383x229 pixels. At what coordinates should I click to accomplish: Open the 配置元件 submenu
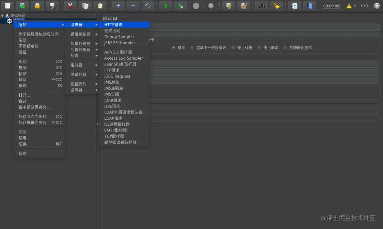[x=82, y=84]
